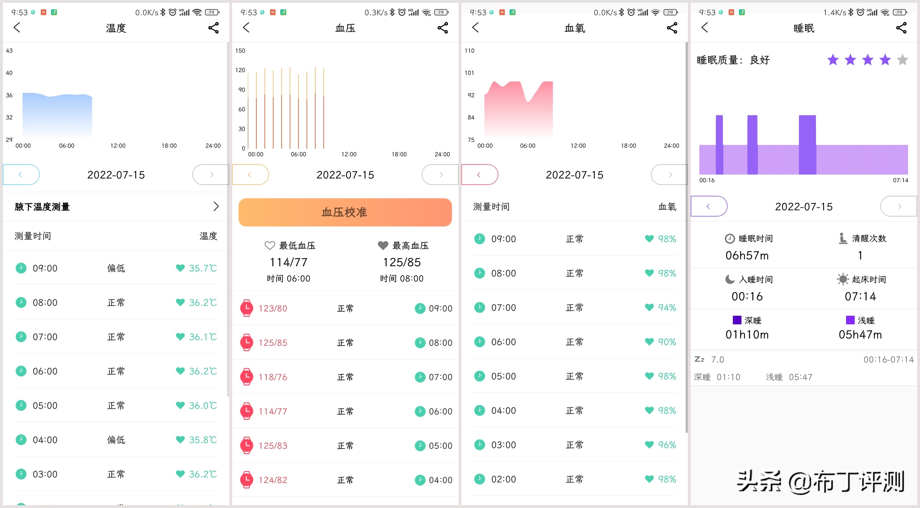This screenshot has width=920, height=508.
Task: Go back from the 温度 screen
Action: (x=17, y=27)
